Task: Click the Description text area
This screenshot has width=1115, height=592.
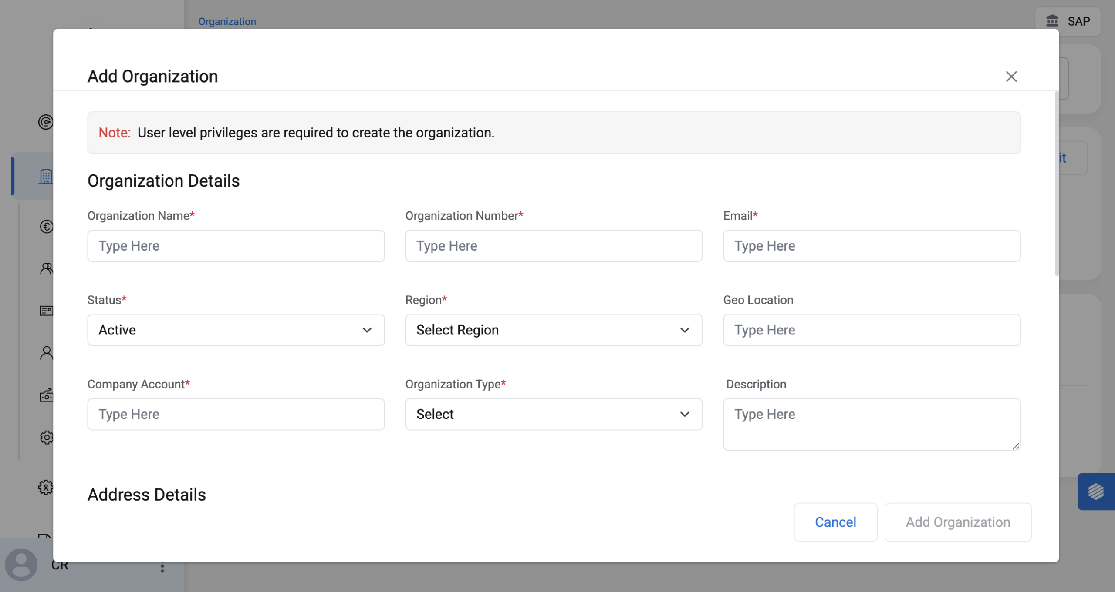Action: click(871, 424)
